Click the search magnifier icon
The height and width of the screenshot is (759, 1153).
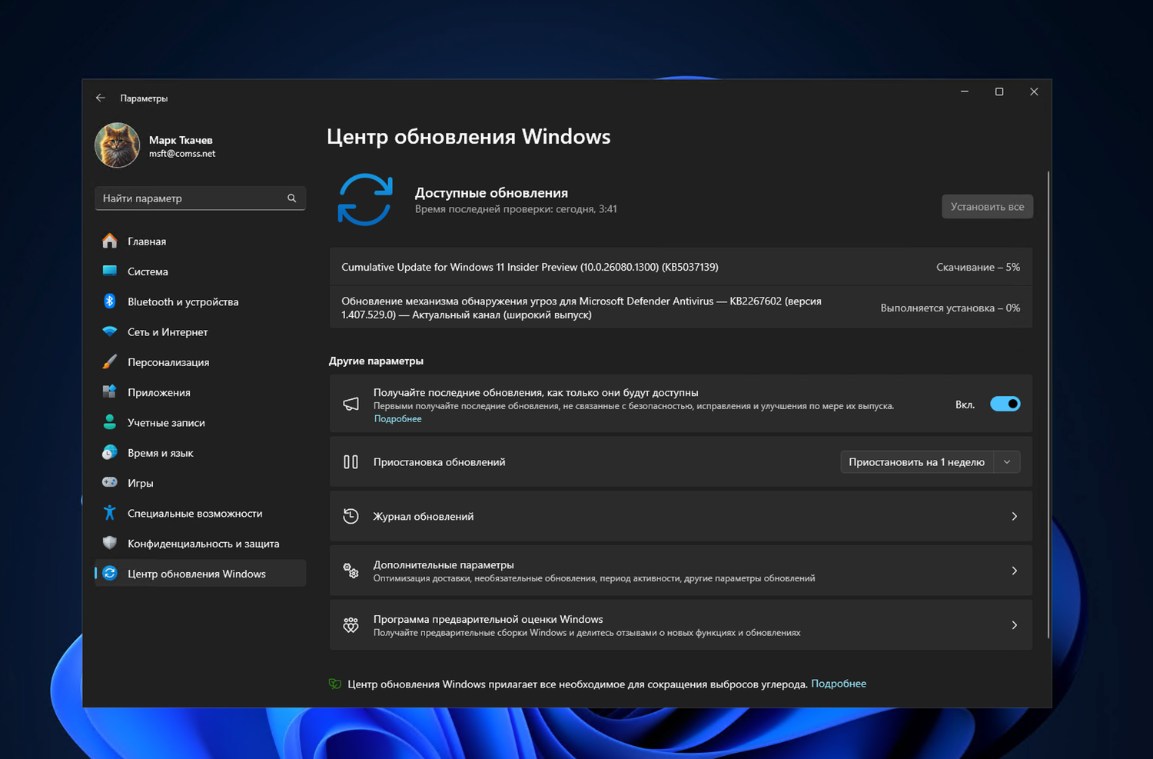(292, 198)
